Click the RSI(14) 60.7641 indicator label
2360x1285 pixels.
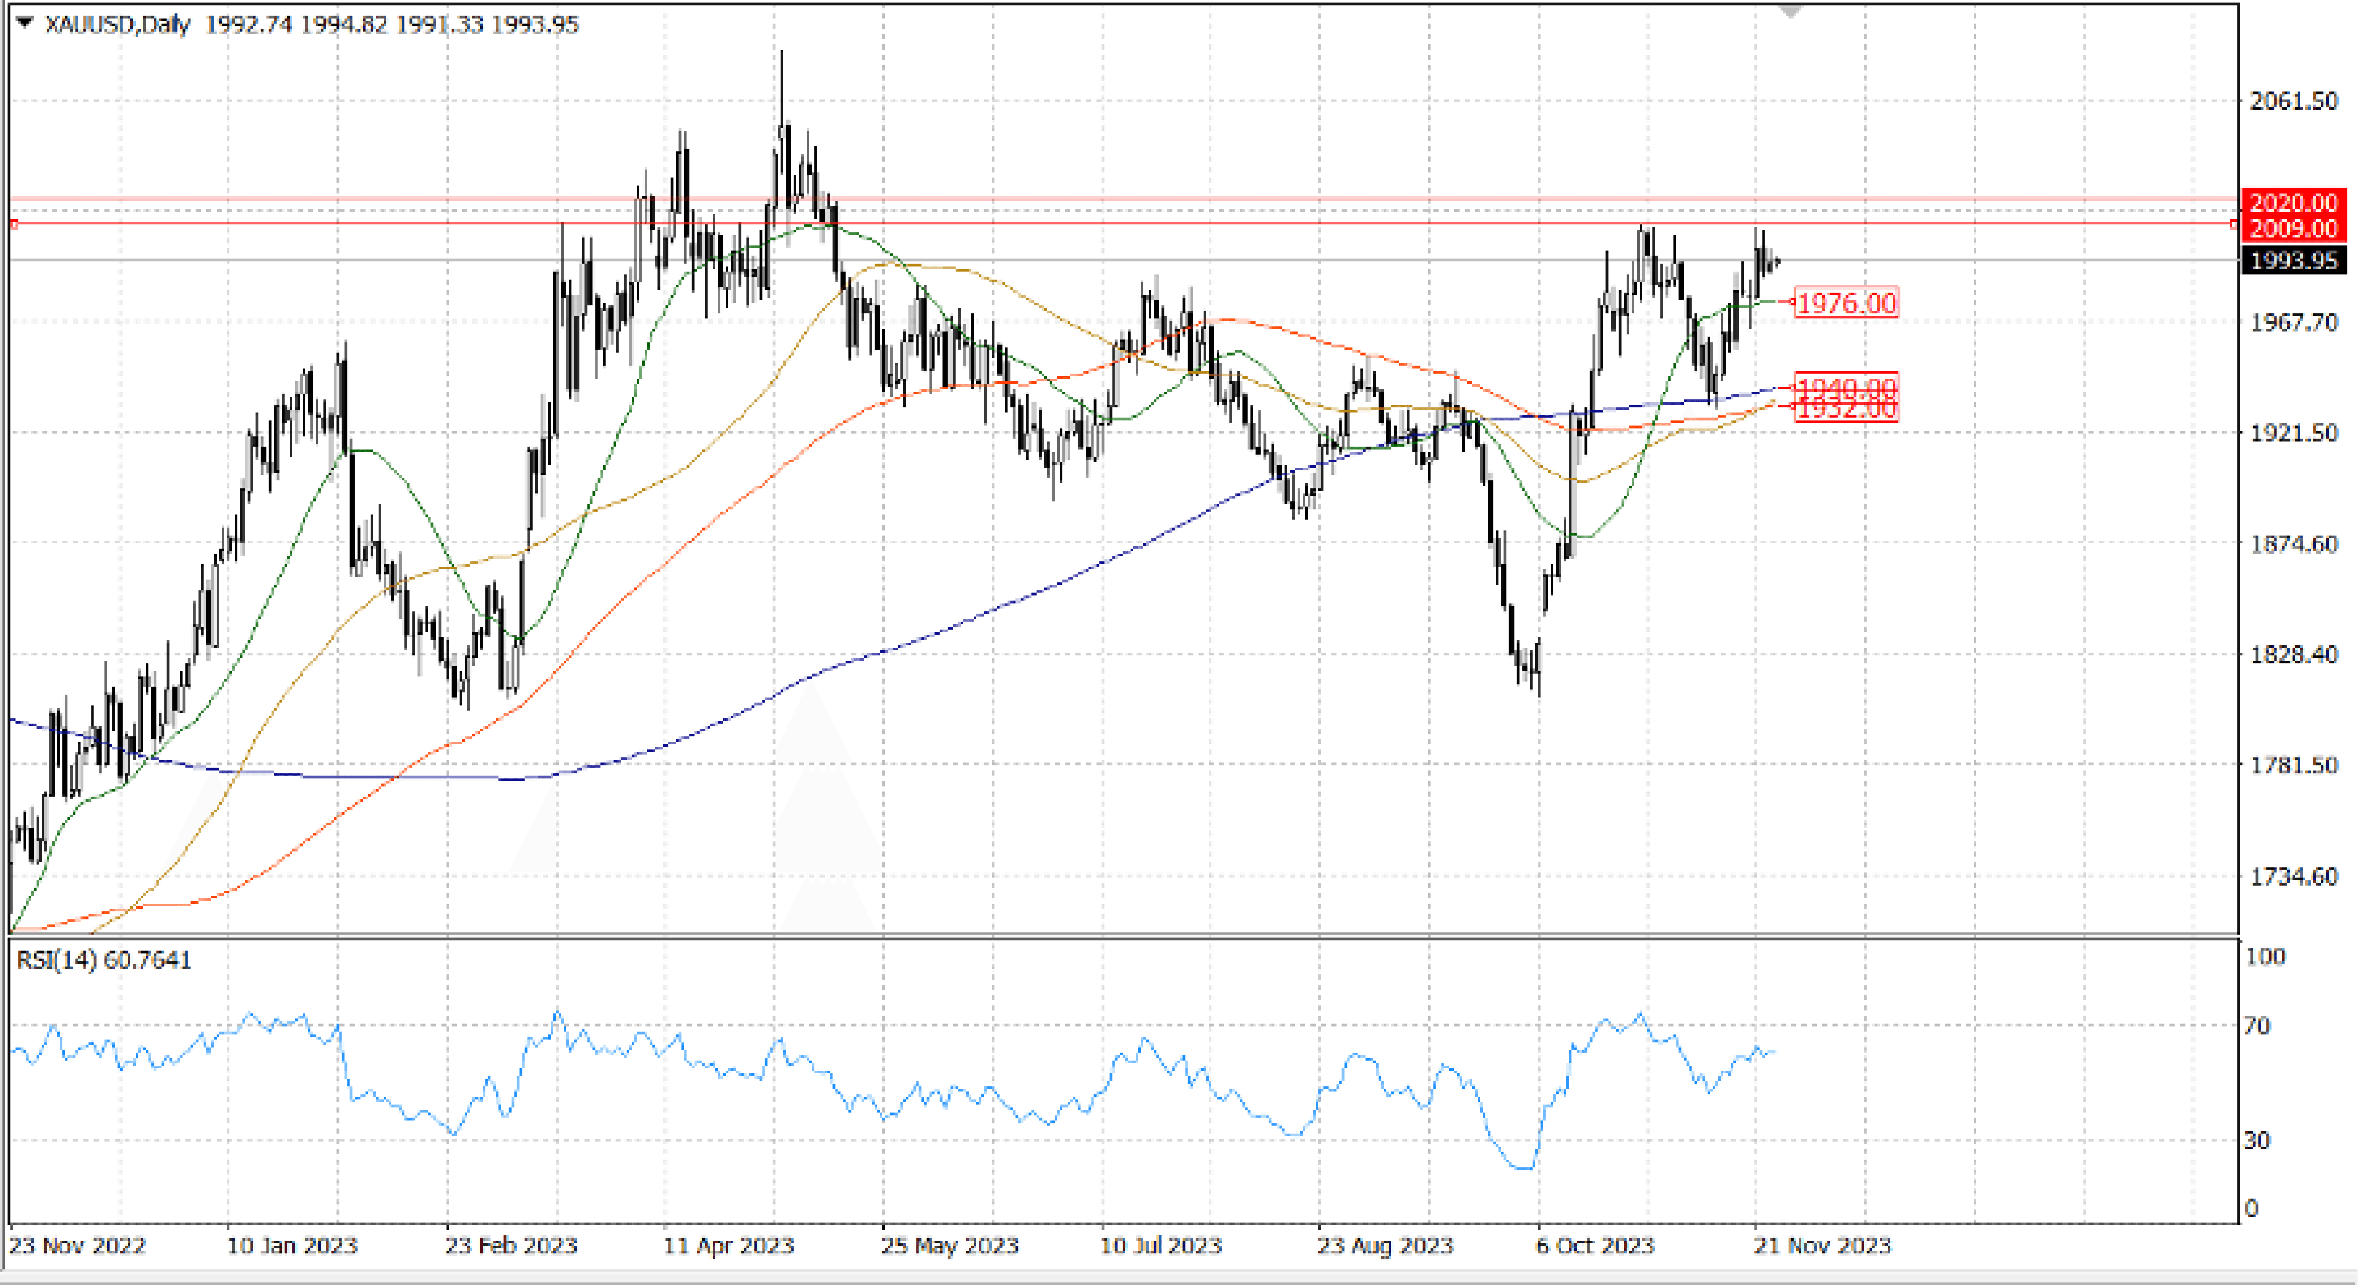103,960
